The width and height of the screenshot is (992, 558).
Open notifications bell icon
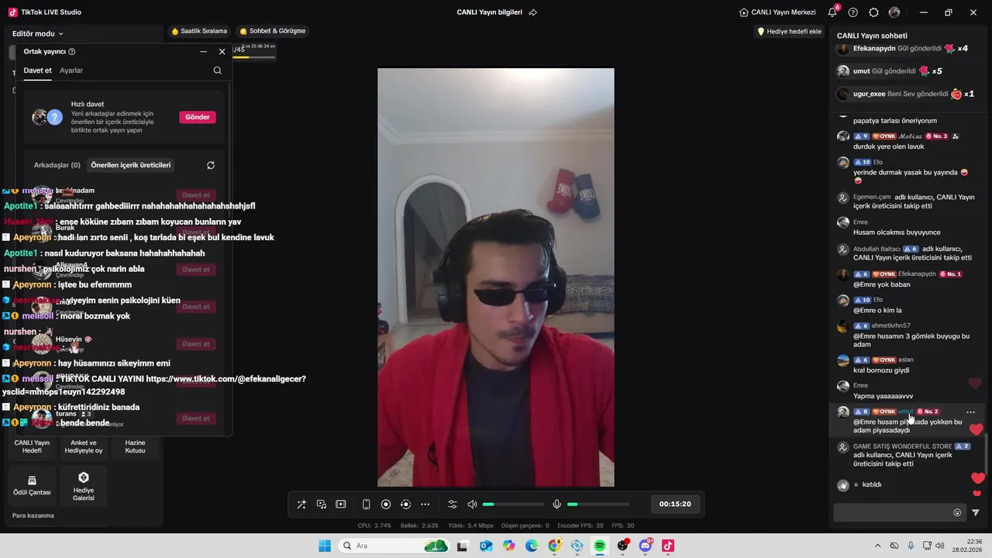(832, 12)
